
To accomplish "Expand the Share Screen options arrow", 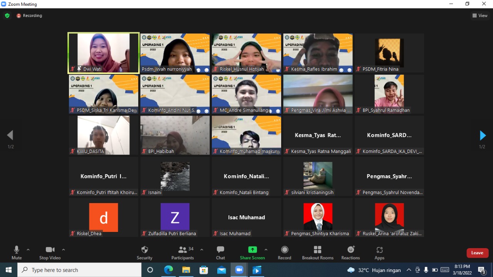I will tap(266, 250).
